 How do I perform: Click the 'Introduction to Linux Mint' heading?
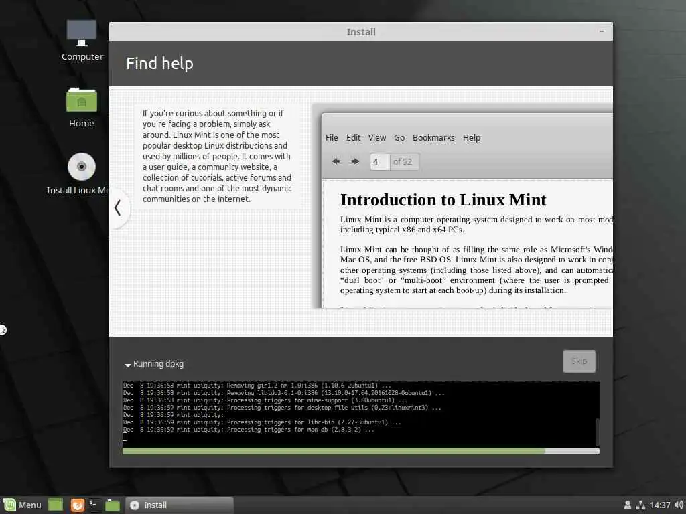[443, 199]
